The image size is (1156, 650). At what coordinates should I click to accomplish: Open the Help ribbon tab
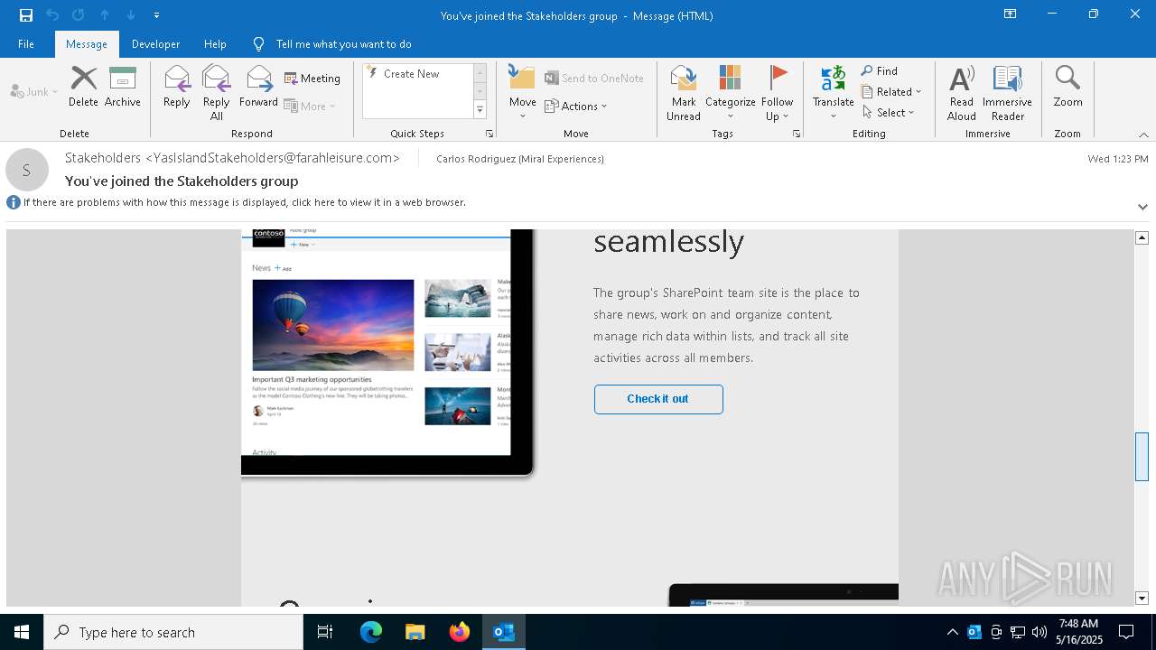[215, 43]
